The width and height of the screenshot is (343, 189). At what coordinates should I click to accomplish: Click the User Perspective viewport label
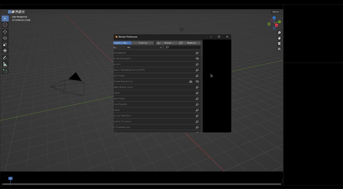[19, 17]
